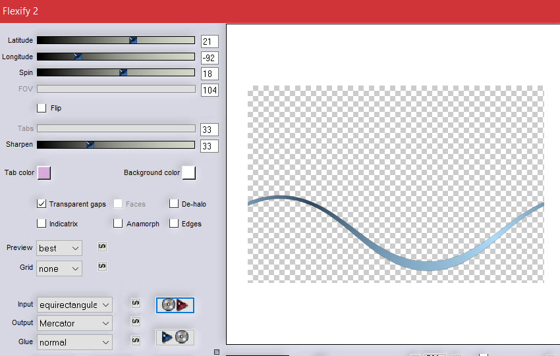Click the blue-arrow-to-disc preset button
Screen dimensions: 560x356
coord(175,337)
